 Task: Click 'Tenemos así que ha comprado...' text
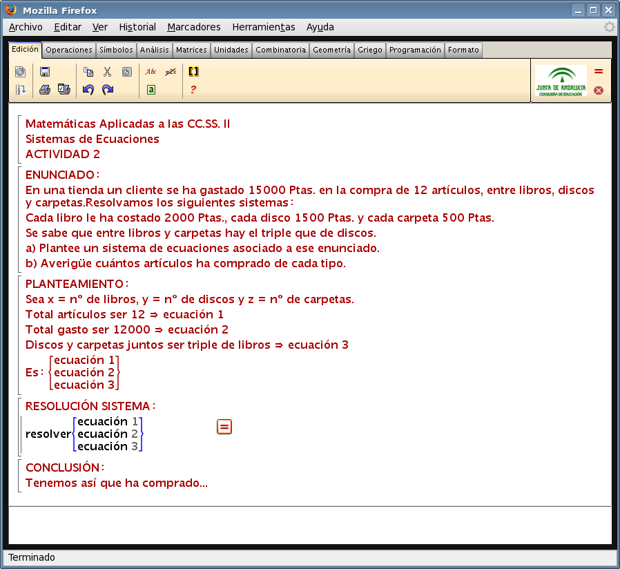tap(117, 483)
